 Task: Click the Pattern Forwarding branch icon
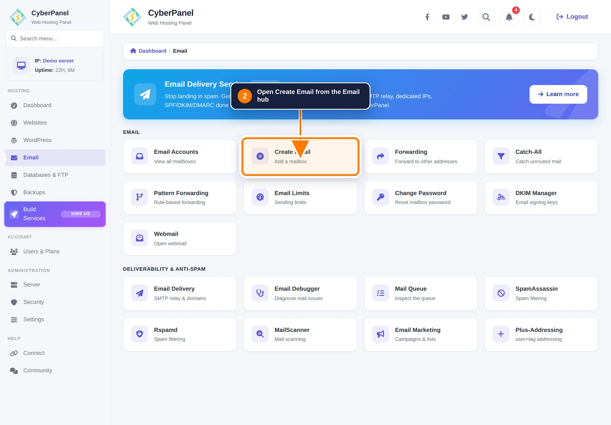pos(139,197)
